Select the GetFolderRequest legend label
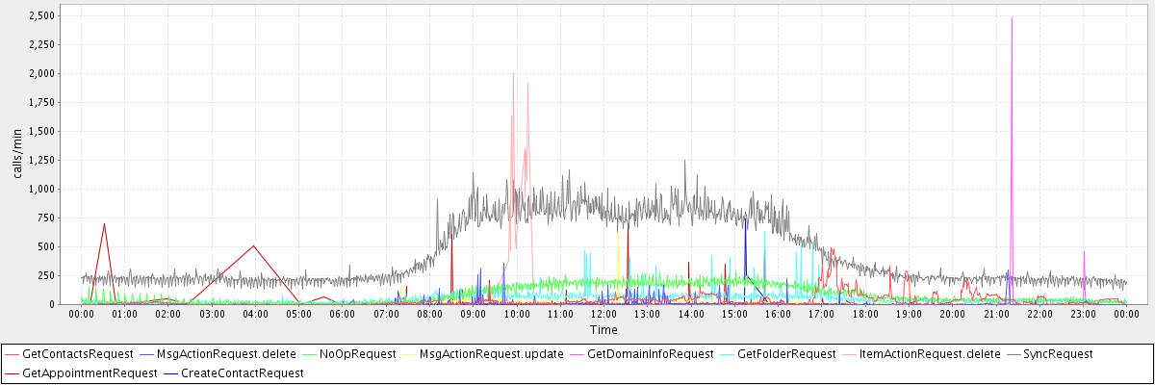Viewport: 1155px width, 385px height. point(786,354)
